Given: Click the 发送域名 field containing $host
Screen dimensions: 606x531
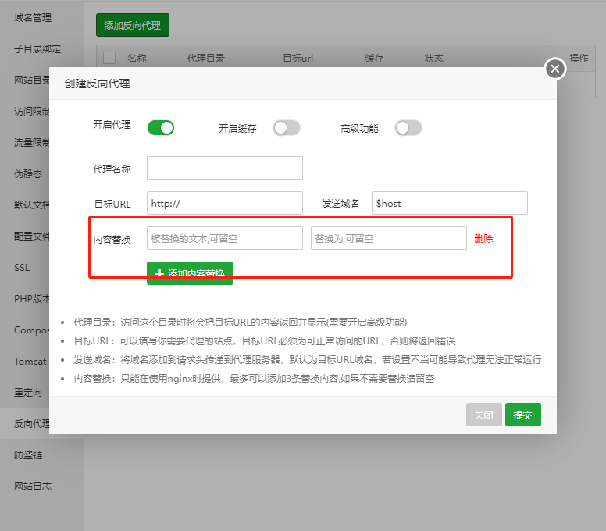Looking at the screenshot, I should coord(449,203).
